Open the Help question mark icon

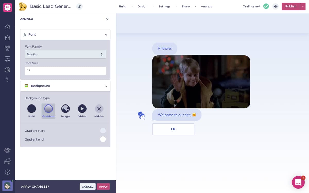[x=7, y=172]
